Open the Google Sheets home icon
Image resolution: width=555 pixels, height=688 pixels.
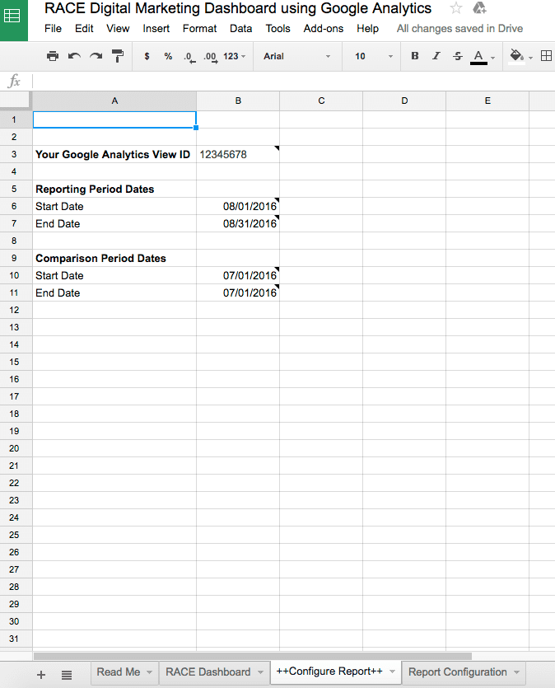click(x=13, y=17)
